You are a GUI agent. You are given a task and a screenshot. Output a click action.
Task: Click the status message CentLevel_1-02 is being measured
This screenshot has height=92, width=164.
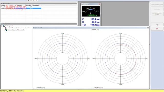click(x=12, y=91)
